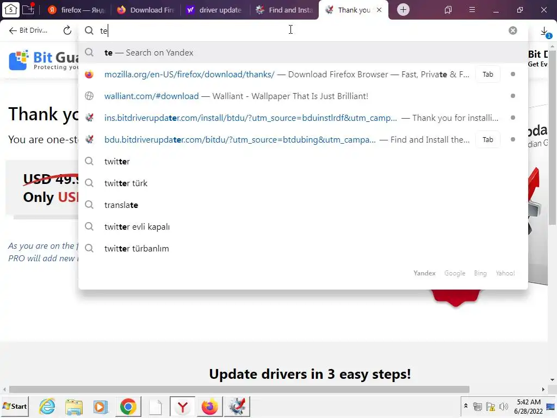
Task: Choose Yahoo! as search engine
Action: click(x=505, y=273)
